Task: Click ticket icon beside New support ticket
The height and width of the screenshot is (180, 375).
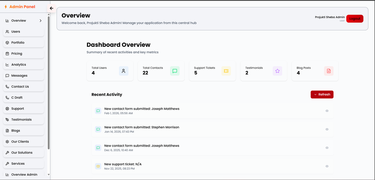Action: pos(98,166)
